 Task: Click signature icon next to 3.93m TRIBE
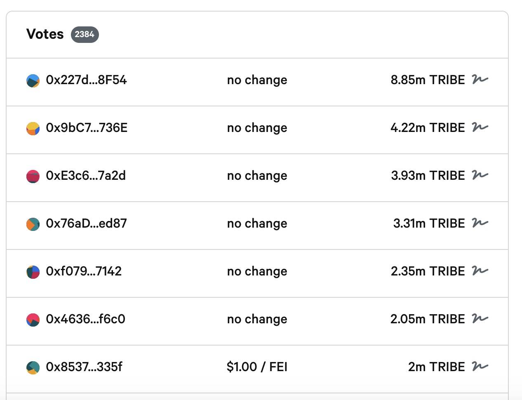[x=480, y=175]
